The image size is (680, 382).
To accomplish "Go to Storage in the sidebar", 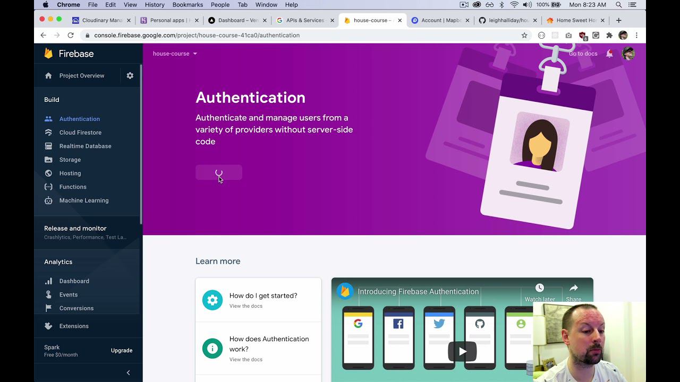I will click(x=70, y=160).
